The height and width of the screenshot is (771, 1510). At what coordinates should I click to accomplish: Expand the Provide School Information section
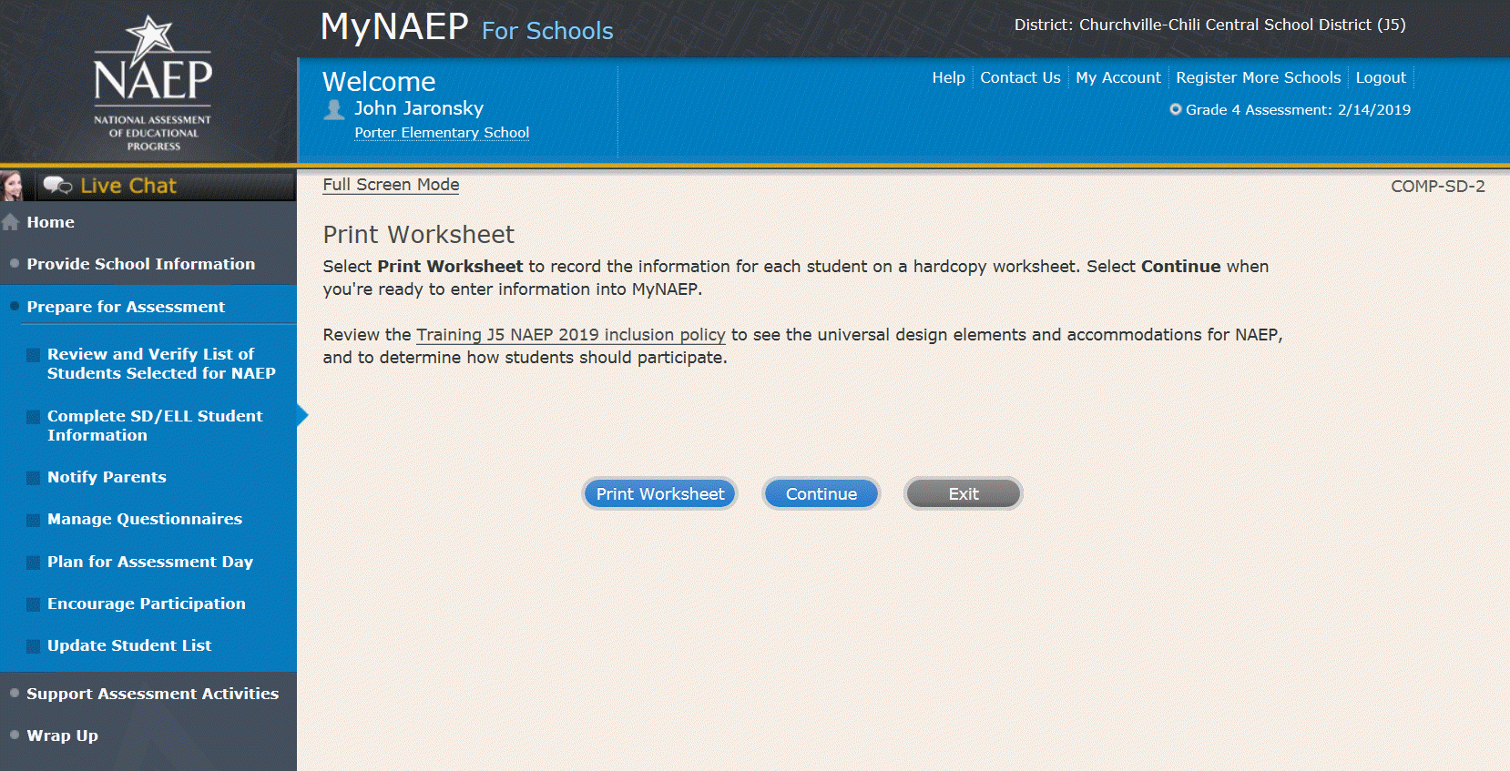140,264
